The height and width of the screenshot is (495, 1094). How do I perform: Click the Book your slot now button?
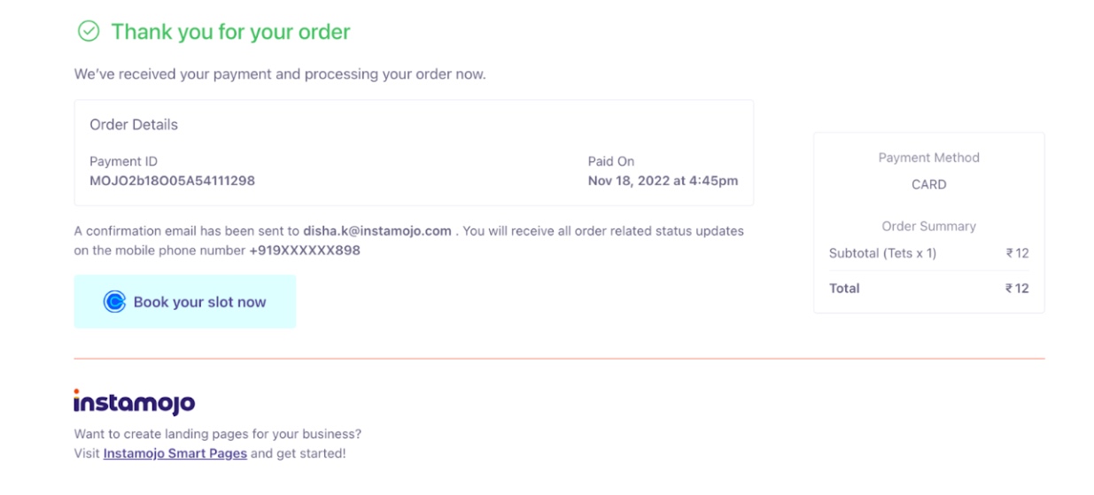(185, 301)
